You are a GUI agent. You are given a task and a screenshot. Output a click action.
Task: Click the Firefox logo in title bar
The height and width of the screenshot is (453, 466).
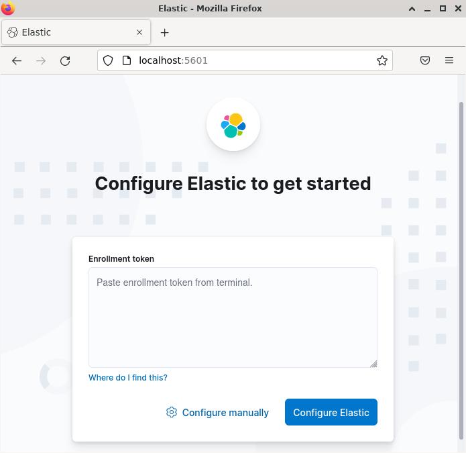[8, 8]
